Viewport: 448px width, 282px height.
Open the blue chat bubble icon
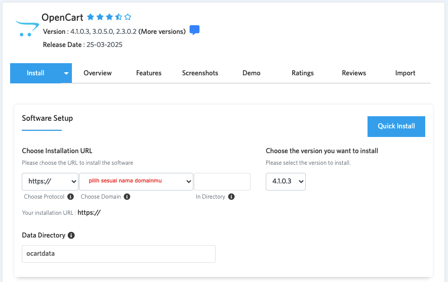(194, 30)
